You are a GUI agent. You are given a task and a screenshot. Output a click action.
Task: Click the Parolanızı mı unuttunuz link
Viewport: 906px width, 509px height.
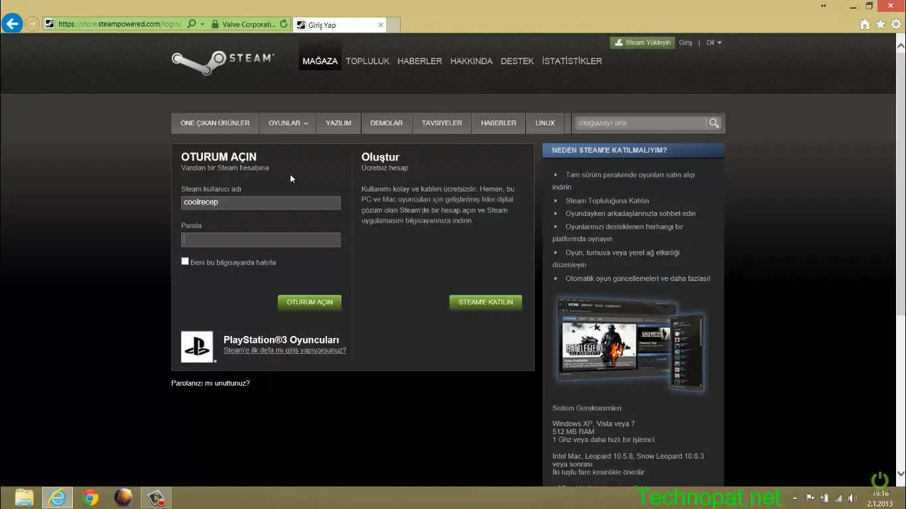coord(210,383)
